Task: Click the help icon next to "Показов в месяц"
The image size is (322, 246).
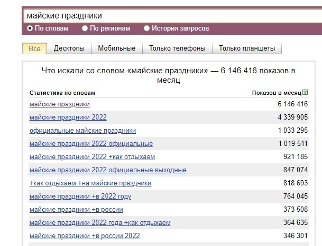Action: tap(306, 93)
